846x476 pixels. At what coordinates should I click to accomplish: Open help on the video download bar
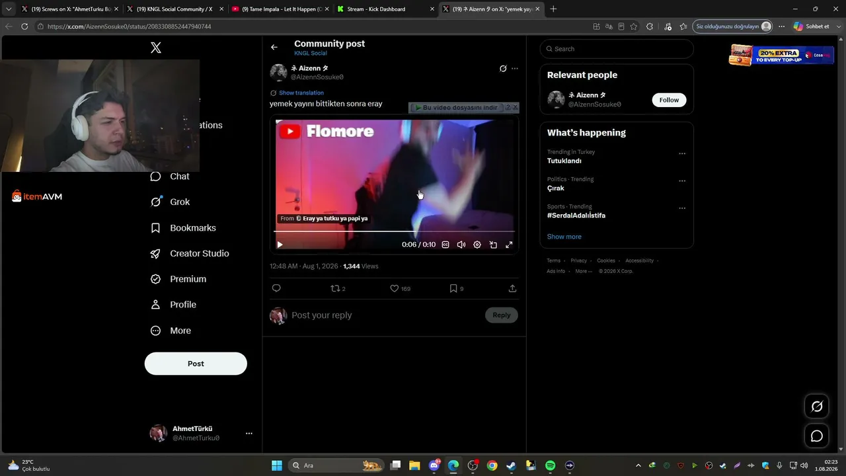coord(508,107)
